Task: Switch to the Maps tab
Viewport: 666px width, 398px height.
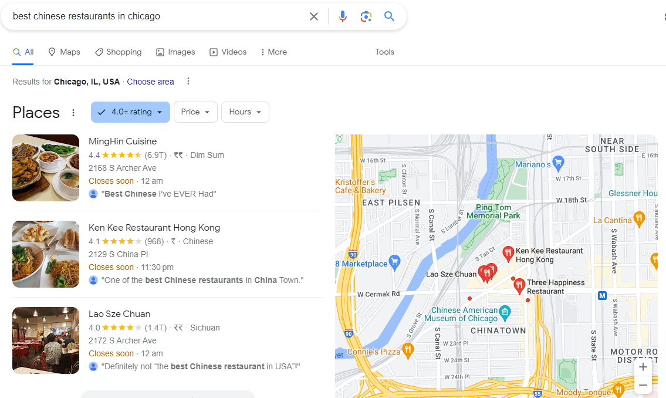Action: click(64, 52)
